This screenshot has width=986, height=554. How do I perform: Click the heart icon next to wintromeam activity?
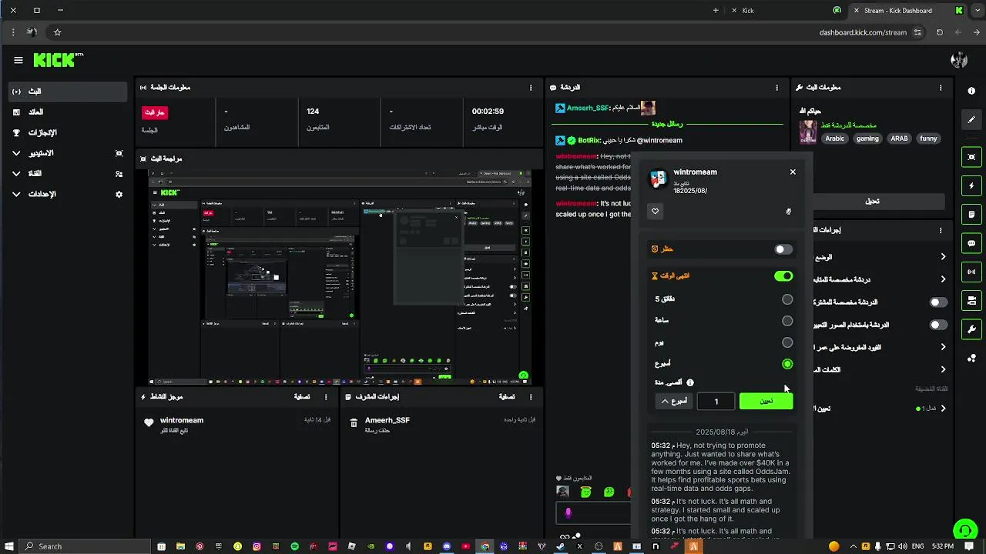pyautogui.click(x=149, y=422)
